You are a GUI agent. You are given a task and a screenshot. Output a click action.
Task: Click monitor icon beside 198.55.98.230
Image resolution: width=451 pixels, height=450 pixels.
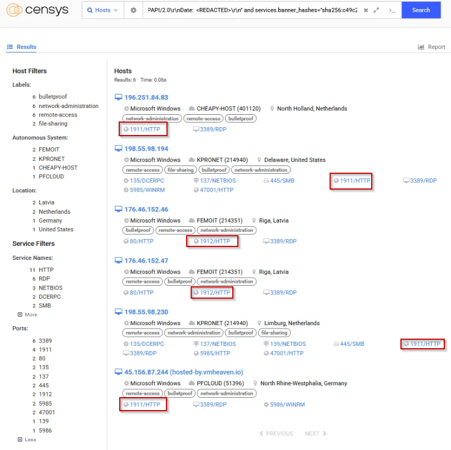tap(118, 312)
